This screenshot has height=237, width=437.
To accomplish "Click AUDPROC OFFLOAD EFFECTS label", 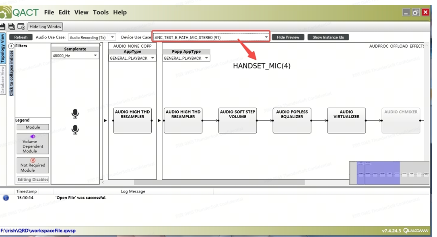I will [x=397, y=46].
